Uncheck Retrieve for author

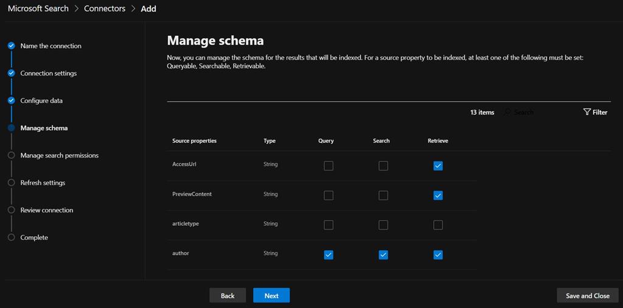coord(438,255)
